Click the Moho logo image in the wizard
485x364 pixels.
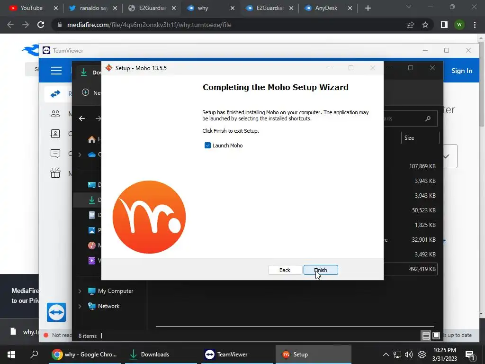(149, 217)
